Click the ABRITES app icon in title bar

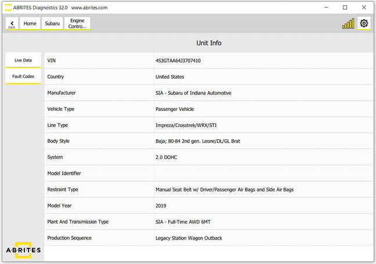tap(8, 8)
